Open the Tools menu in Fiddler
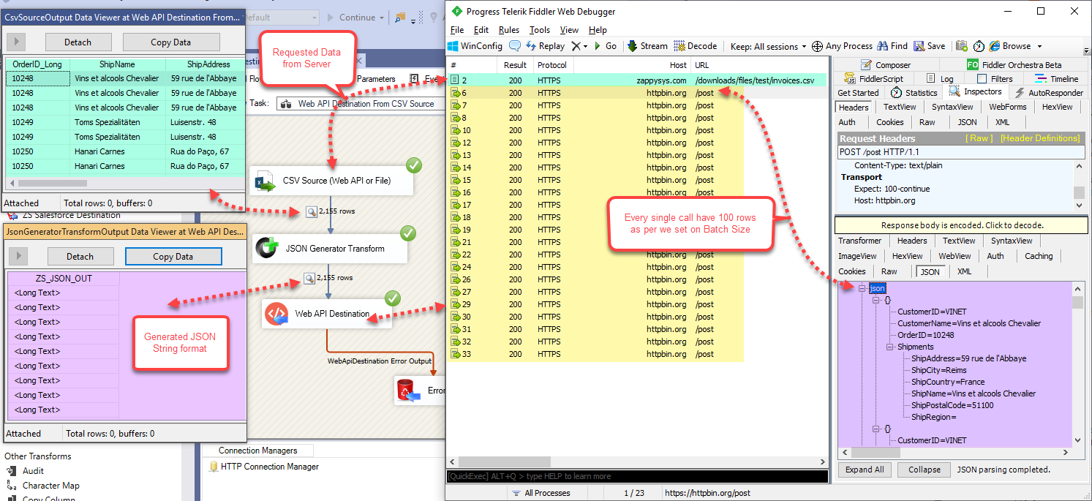Viewport: 1092px width, 501px height. [x=540, y=30]
